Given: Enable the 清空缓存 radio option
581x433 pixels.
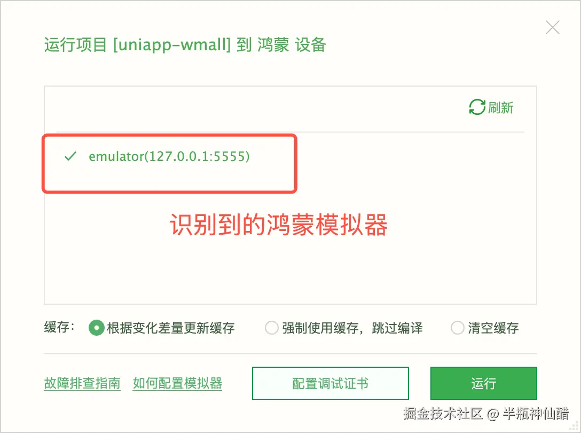Looking at the screenshot, I should tap(457, 328).
